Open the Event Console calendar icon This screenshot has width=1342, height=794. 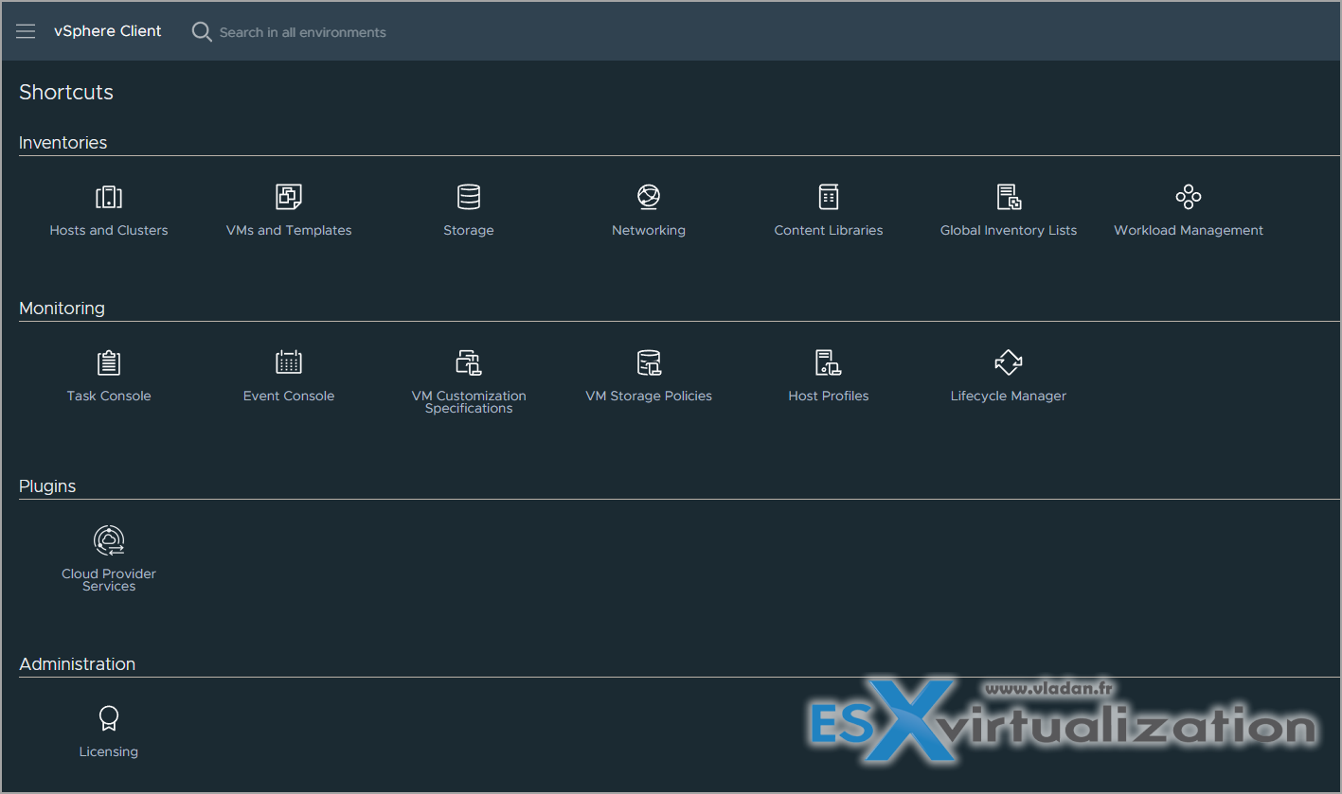click(x=289, y=362)
